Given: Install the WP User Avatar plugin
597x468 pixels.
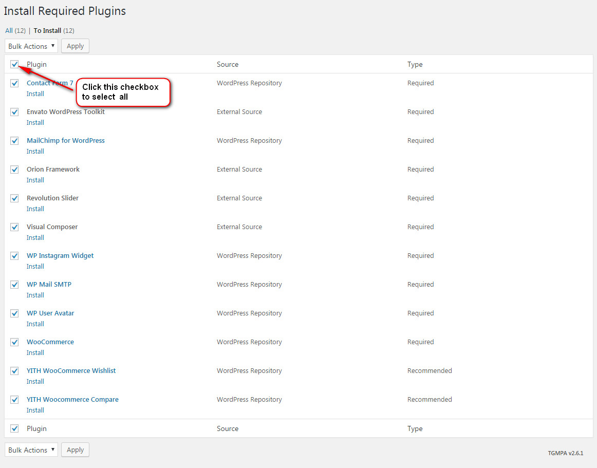Looking at the screenshot, I should (x=35, y=324).
